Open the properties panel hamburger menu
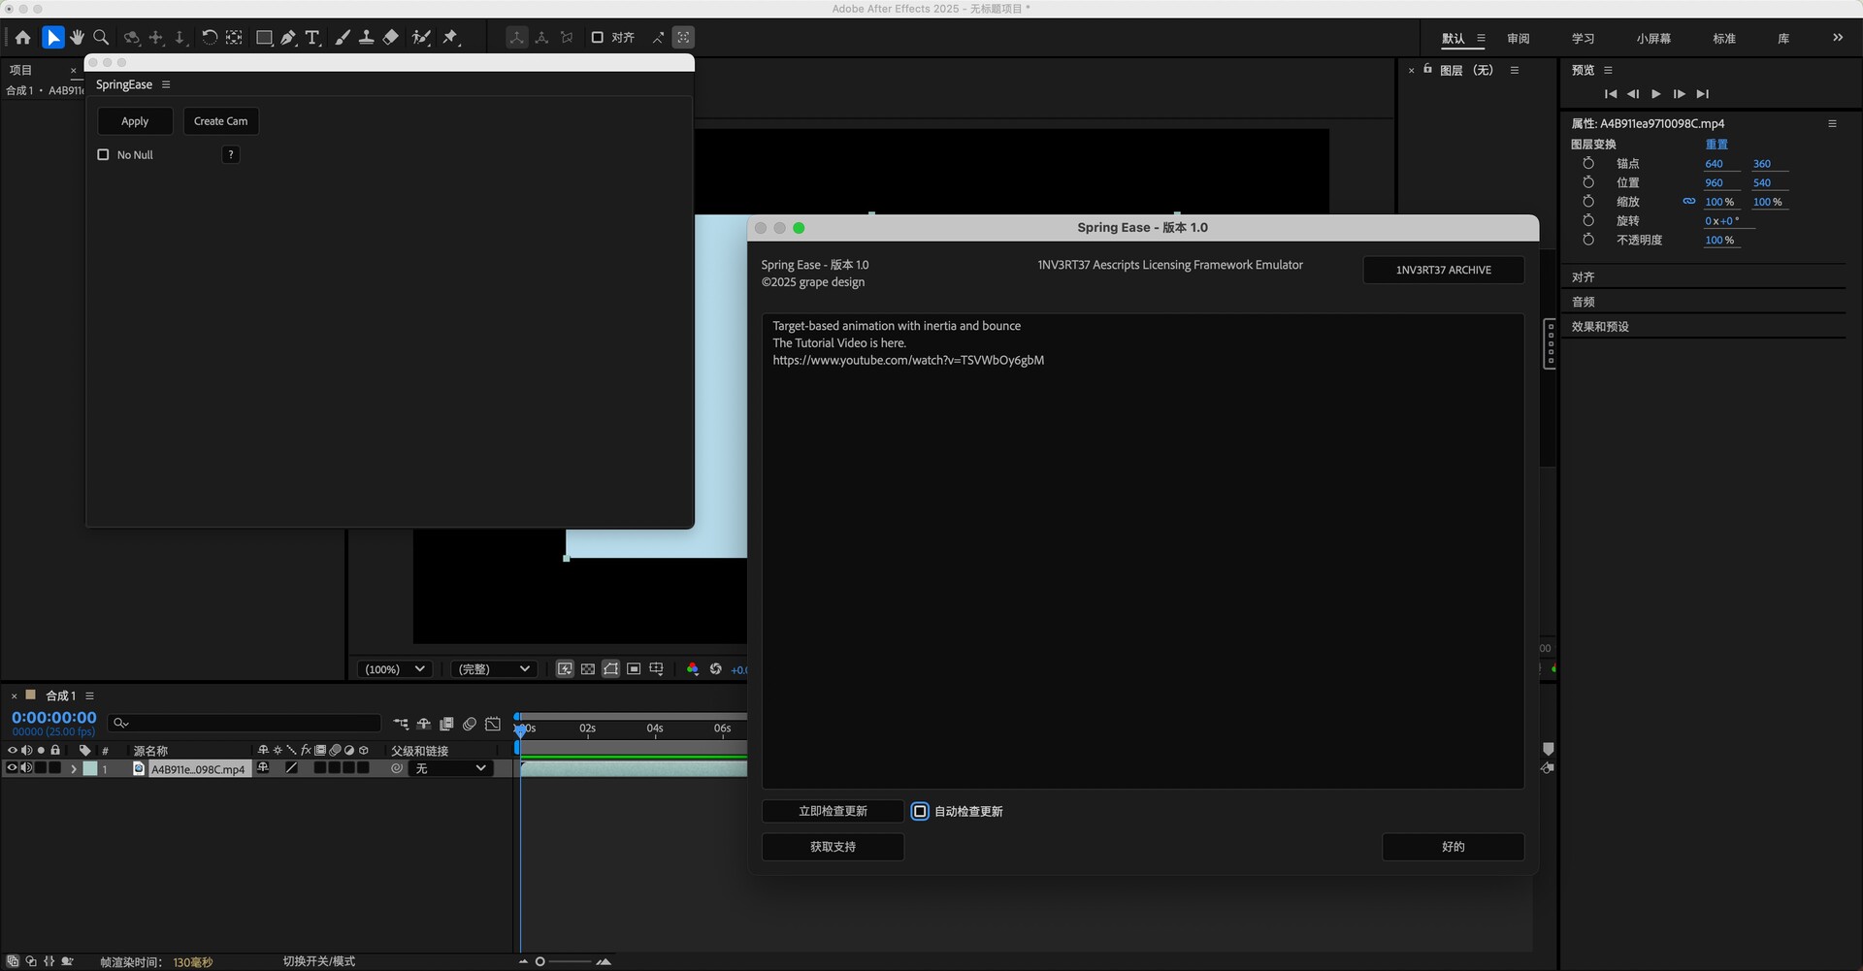Viewport: 1863px width, 971px height. 1832,123
